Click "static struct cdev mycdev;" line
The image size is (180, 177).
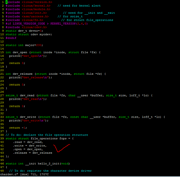[x=29, y=34]
